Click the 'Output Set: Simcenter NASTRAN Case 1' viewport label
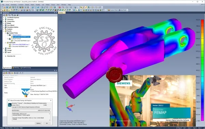This screenshot has width=205, height=129. [x=72, y=121]
